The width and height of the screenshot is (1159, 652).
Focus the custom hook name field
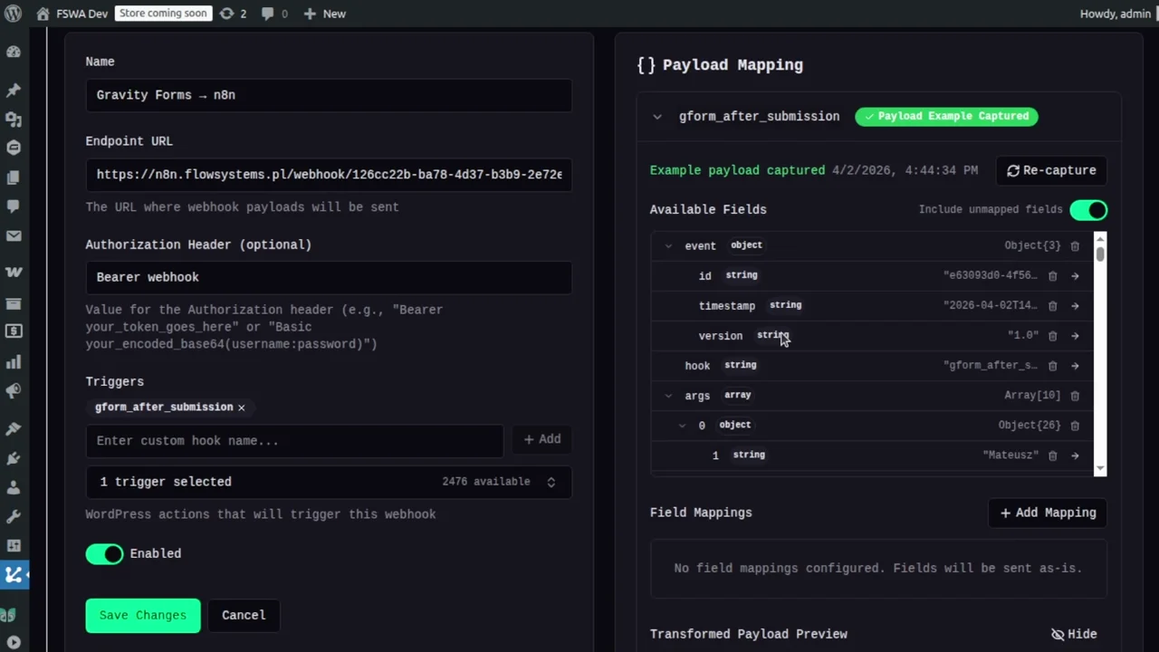click(x=294, y=441)
